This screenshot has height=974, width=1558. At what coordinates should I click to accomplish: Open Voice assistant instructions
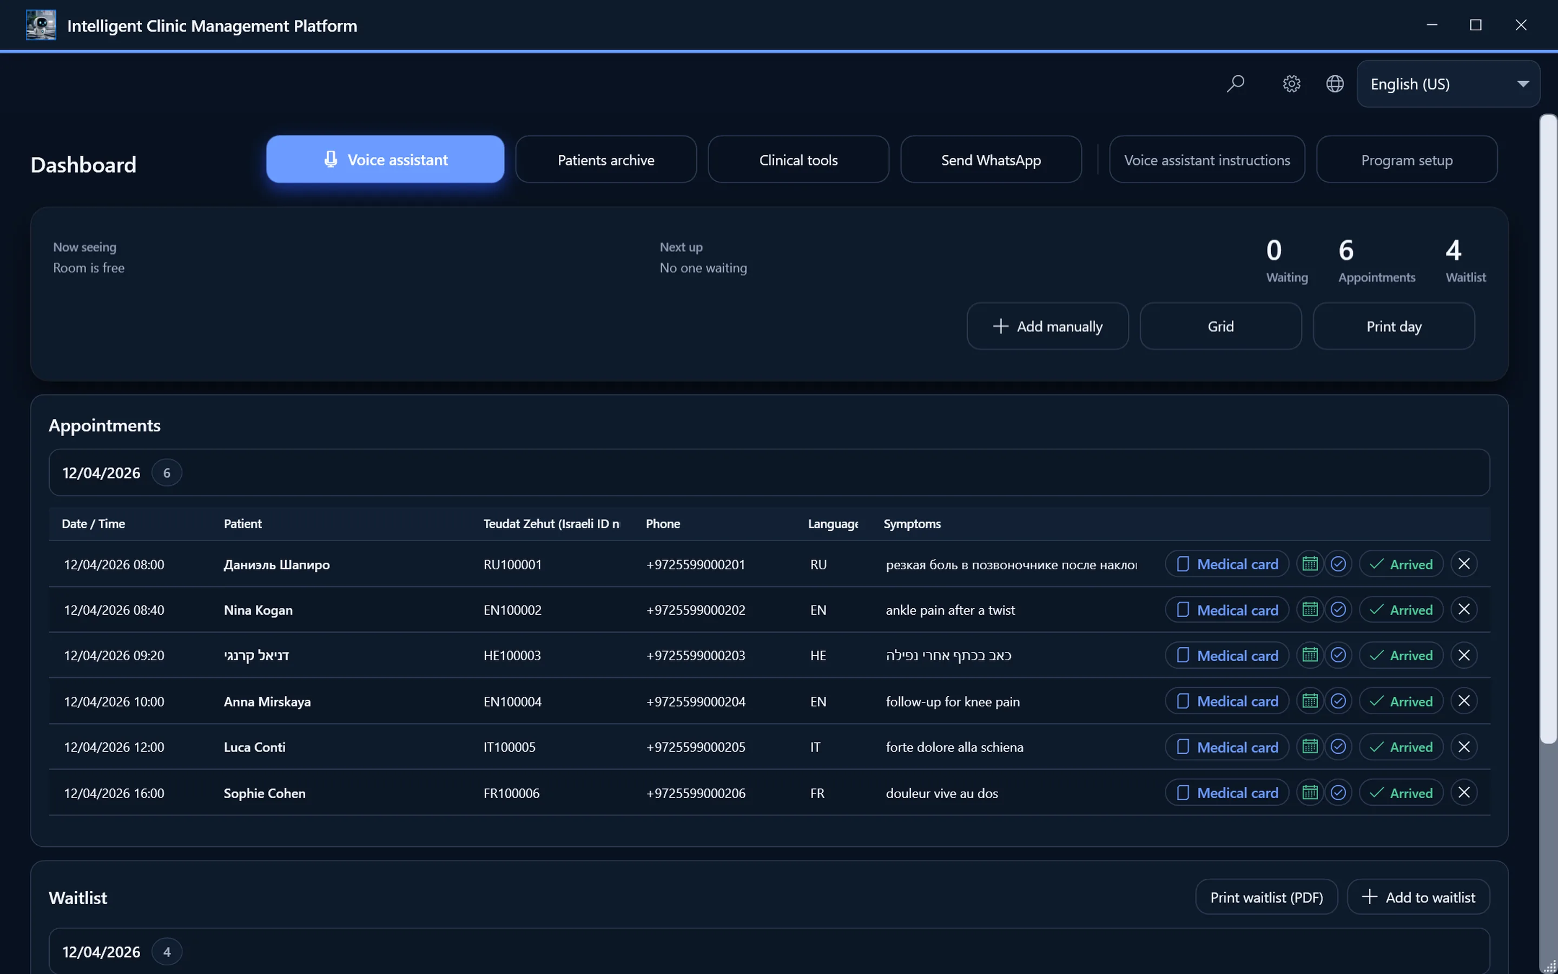pyautogui.click(x=1207, y=159)
